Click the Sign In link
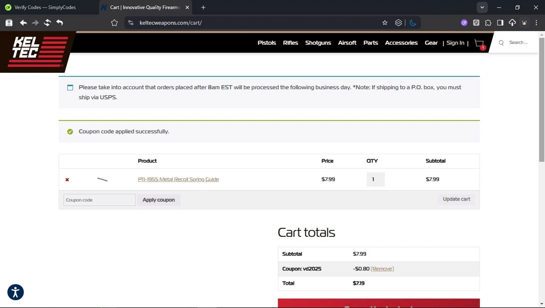This screenshot has height=308, width=545. click(x=455, y=43)
